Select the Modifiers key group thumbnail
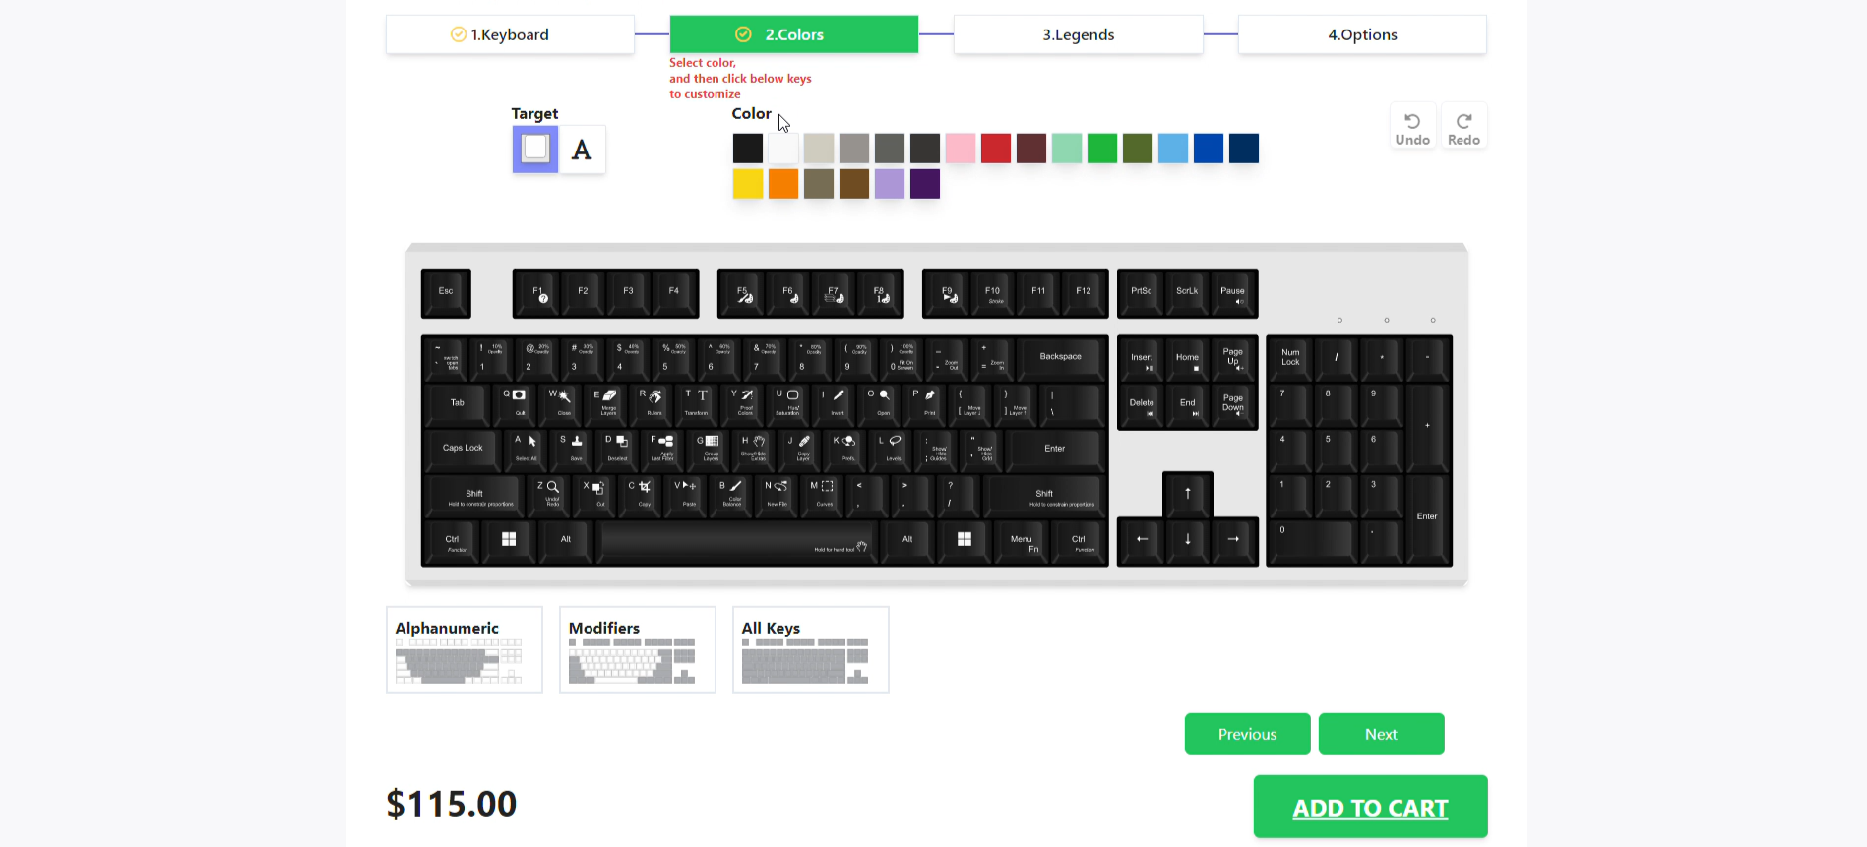1867x847 pixels. pos(638,649)
